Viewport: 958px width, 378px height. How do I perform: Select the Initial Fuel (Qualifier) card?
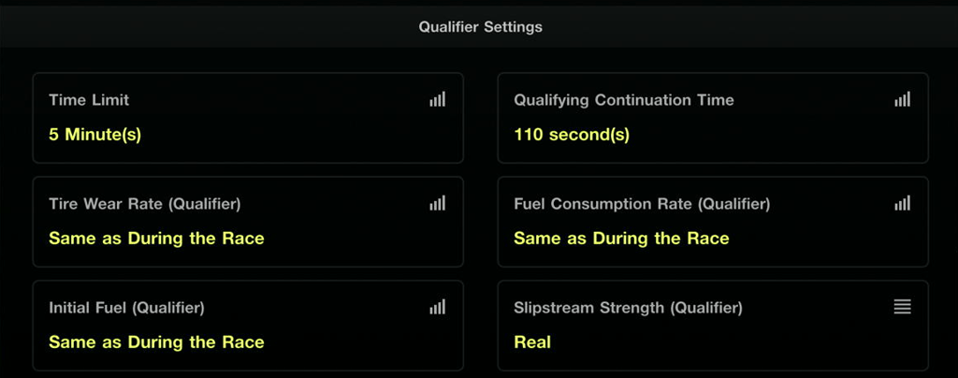click(x=248, y=325)
